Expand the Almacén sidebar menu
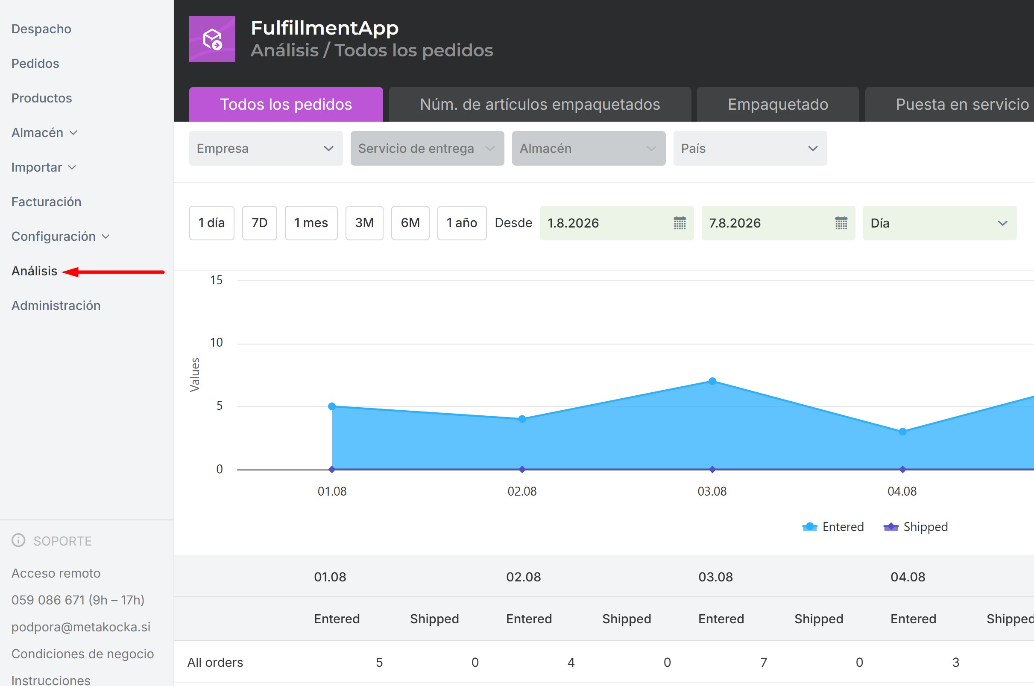Image resolution: width=1034 pixels, height=686 pixels. pyautogui.click(x=44, y=133)
